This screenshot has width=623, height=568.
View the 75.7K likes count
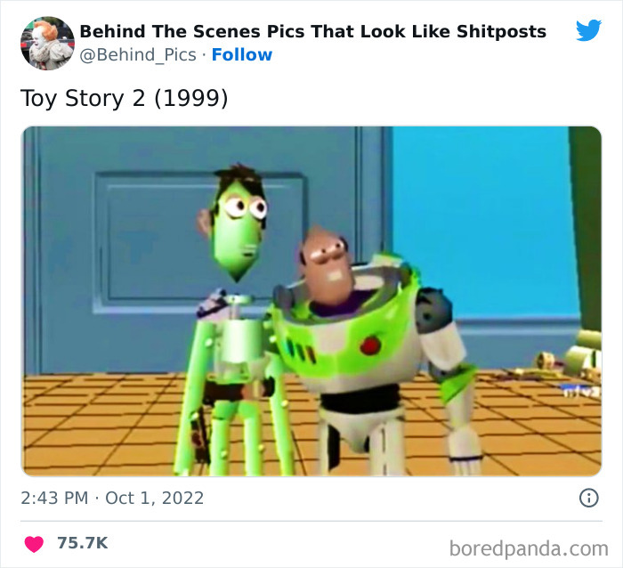(82, 543)
